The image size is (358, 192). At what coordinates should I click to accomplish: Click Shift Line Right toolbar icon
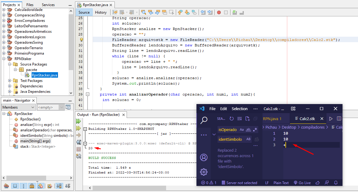[x=210, y=12]
